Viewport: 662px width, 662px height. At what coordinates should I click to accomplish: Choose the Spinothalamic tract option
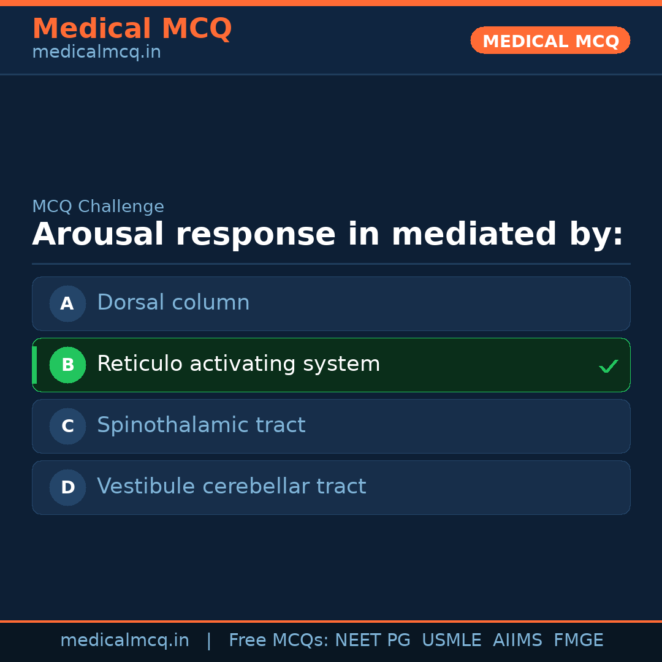tap(201, 425)
